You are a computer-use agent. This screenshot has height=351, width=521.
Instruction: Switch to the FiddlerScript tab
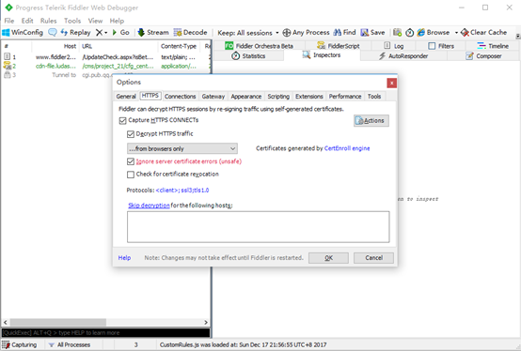click(x=339, y=46)
